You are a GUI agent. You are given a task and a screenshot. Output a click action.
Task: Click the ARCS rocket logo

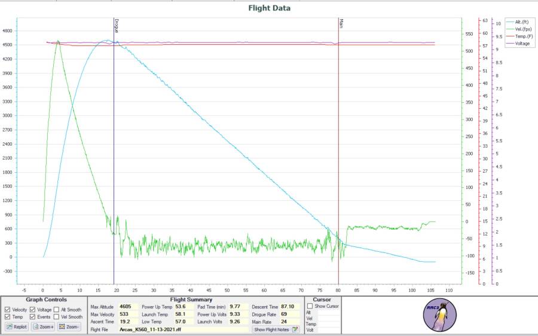440,316
